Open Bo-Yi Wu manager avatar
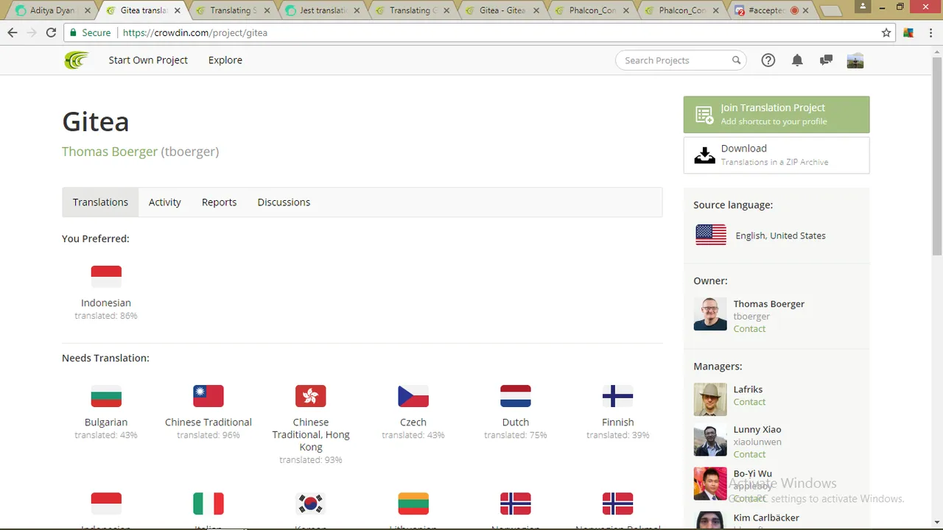Viewport: 943px width, 530px height. (710, 484)
